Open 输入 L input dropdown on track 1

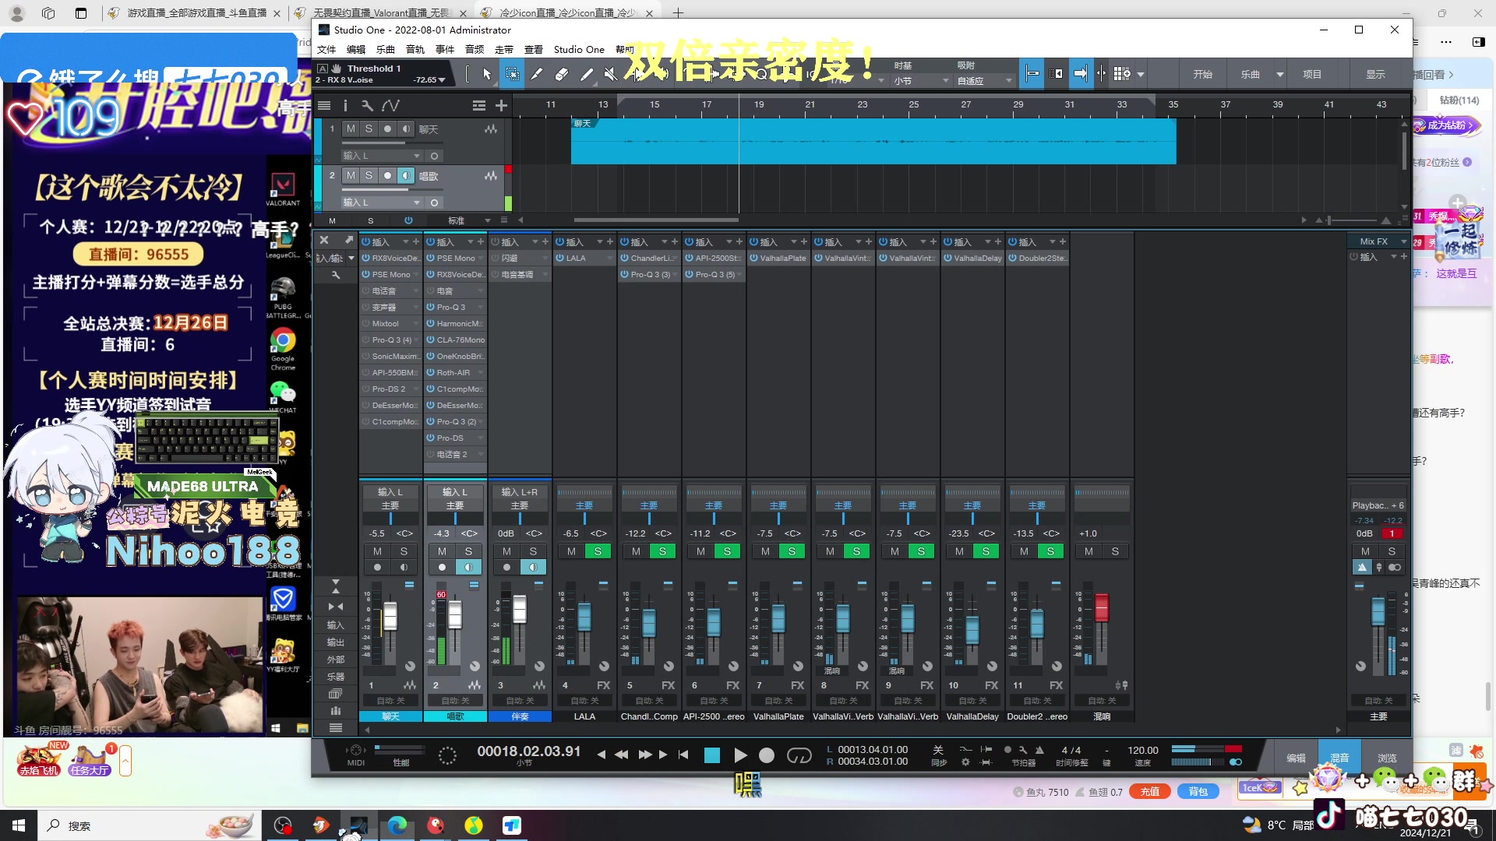click(x=382, y=156)
